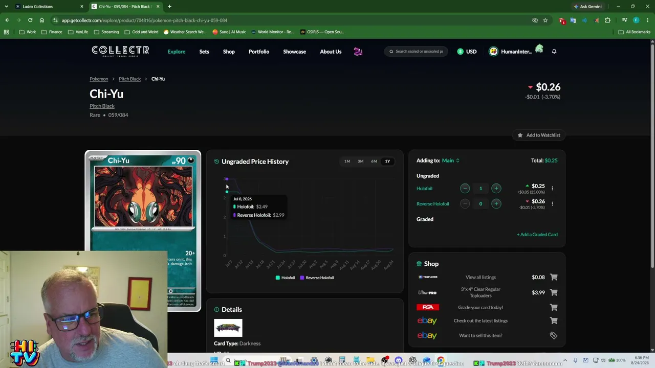Open the All Bookmarks folder
The width and height of the screenshot is (655, 368).
634,32
